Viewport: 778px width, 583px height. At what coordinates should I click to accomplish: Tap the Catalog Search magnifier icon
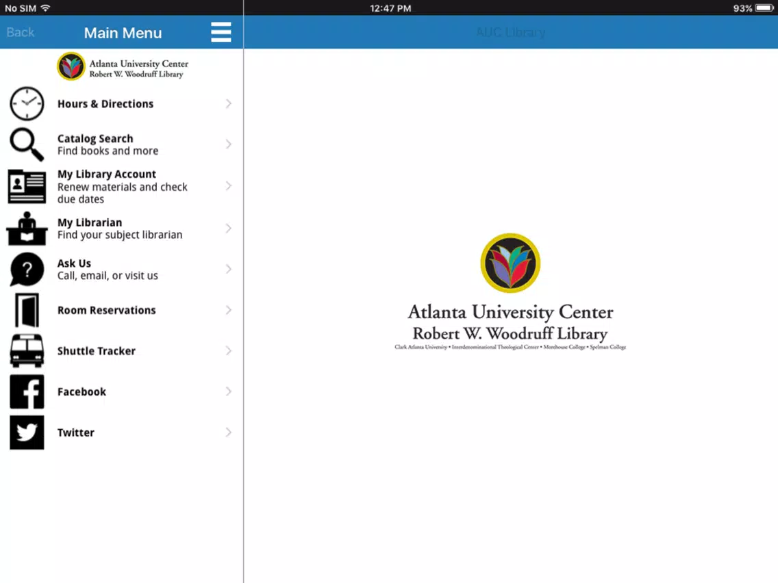tap(27, 144)
